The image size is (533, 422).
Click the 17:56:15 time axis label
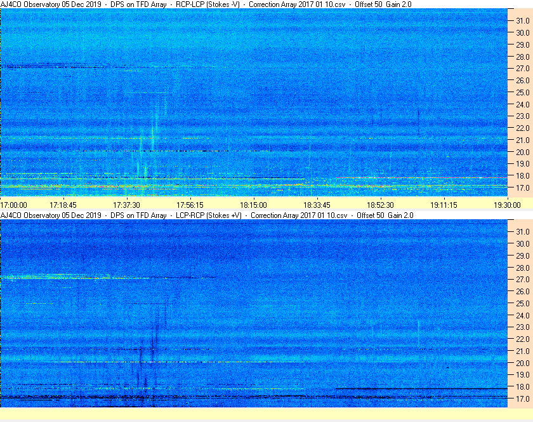[x=190, y=205]
